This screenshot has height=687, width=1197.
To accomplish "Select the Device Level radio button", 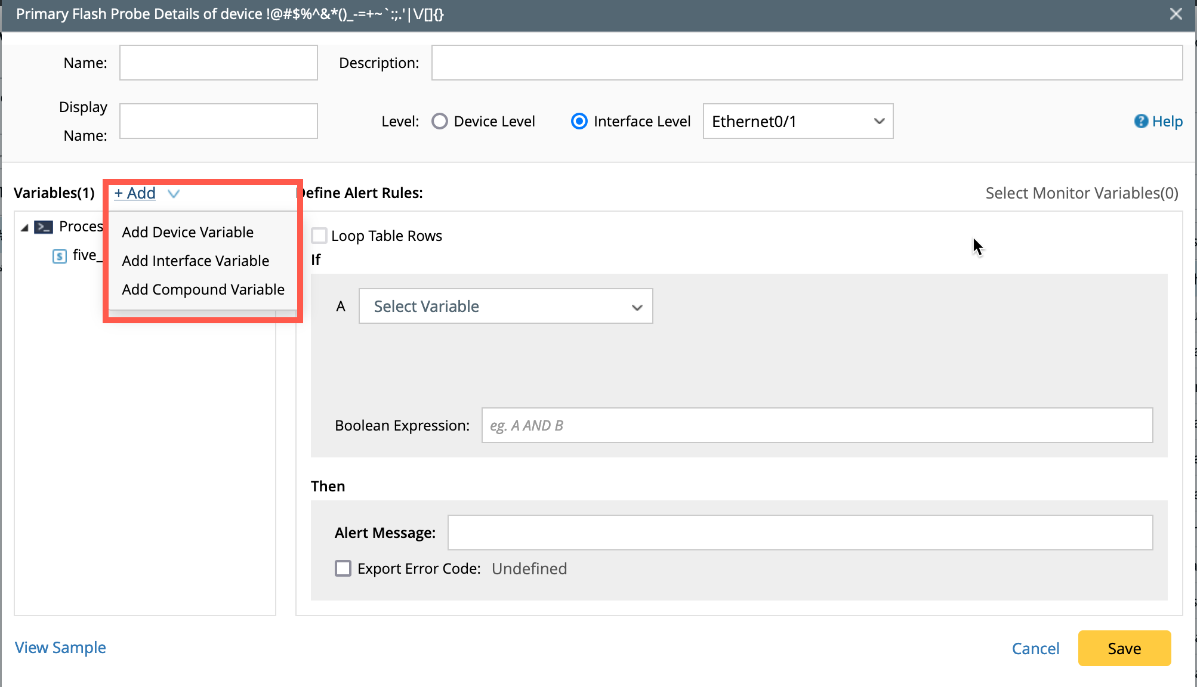I will [440, 121].
